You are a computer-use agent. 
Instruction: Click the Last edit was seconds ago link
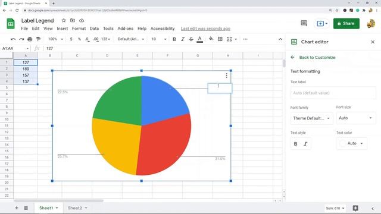pos(205,29)
